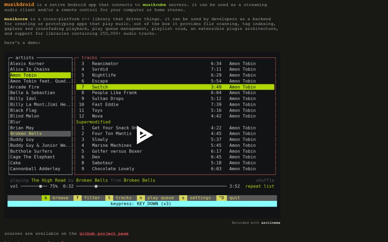
Task: Select the 'f filter' shortcut item
Action: pyautogui.click(x=87, y=198)
